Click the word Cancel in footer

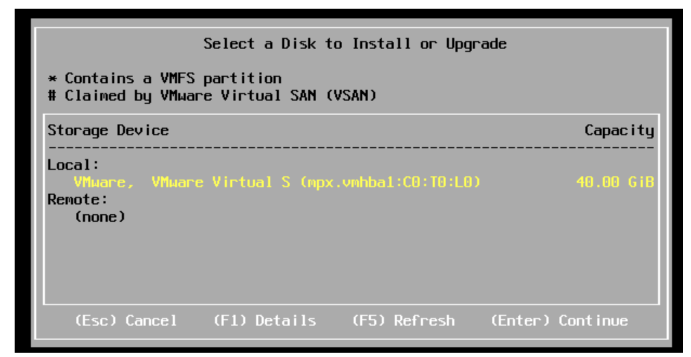152,320
